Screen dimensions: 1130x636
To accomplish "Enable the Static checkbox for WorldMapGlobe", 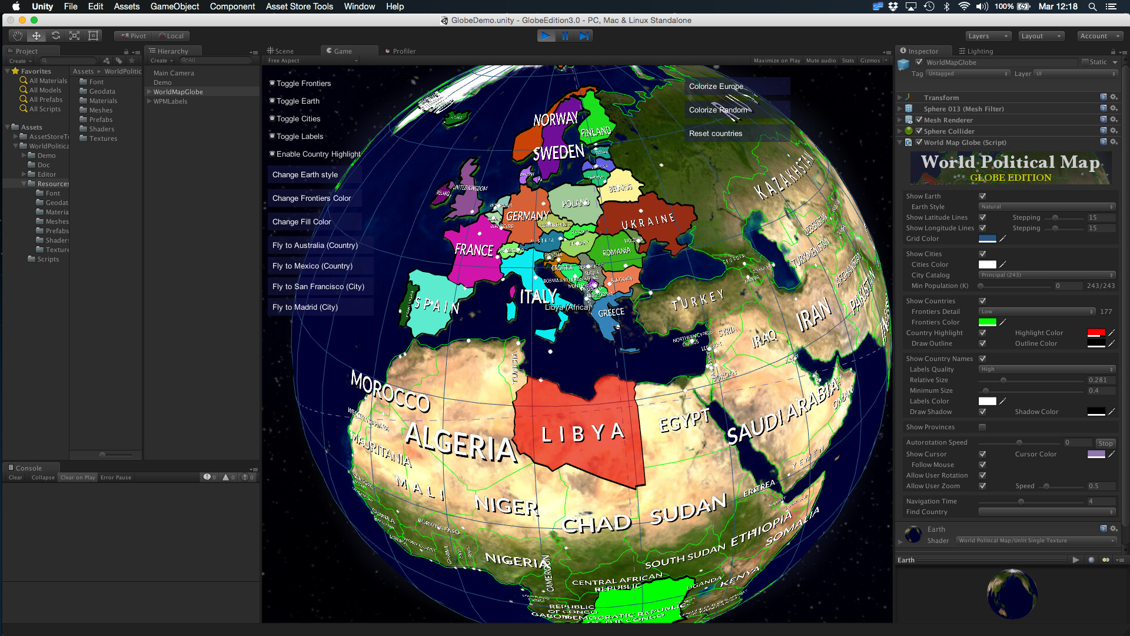I will 1085,62.
